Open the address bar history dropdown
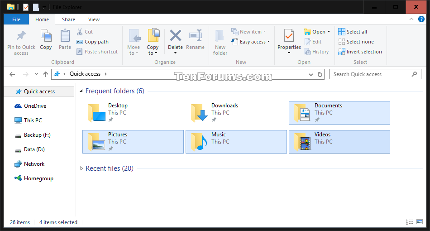 311,74
